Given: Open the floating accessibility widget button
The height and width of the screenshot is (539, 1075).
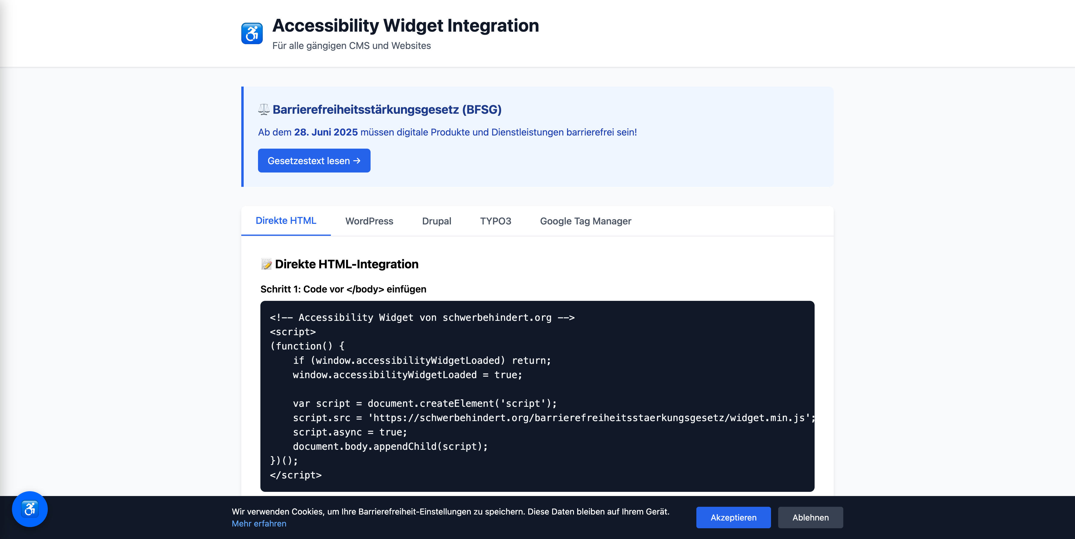Looking at the screenshot, I should [x=30, y=509].
